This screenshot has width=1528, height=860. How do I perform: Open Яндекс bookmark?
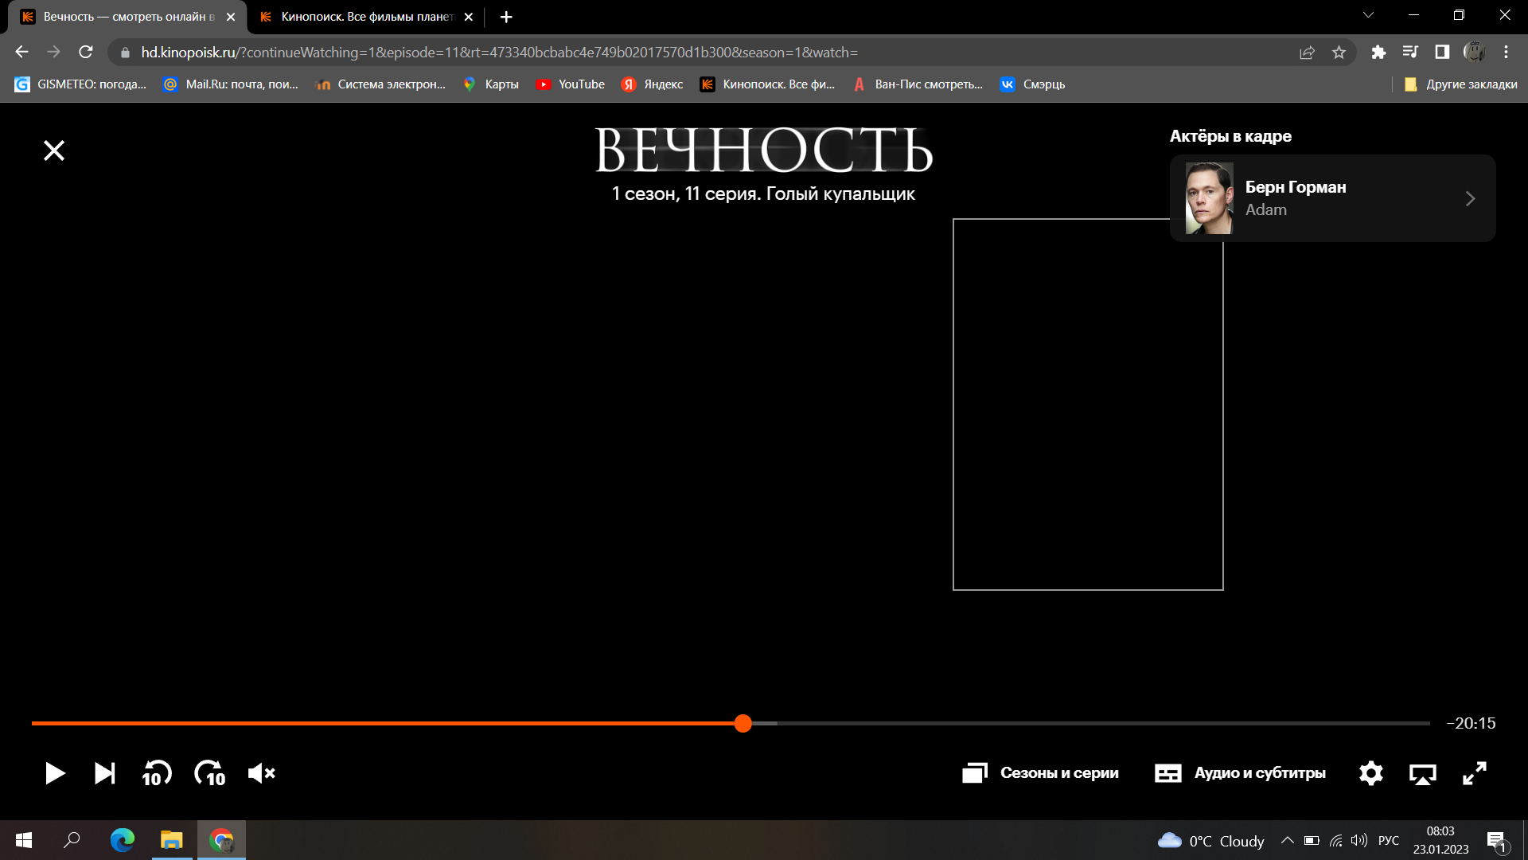click(x=653, y=84)
